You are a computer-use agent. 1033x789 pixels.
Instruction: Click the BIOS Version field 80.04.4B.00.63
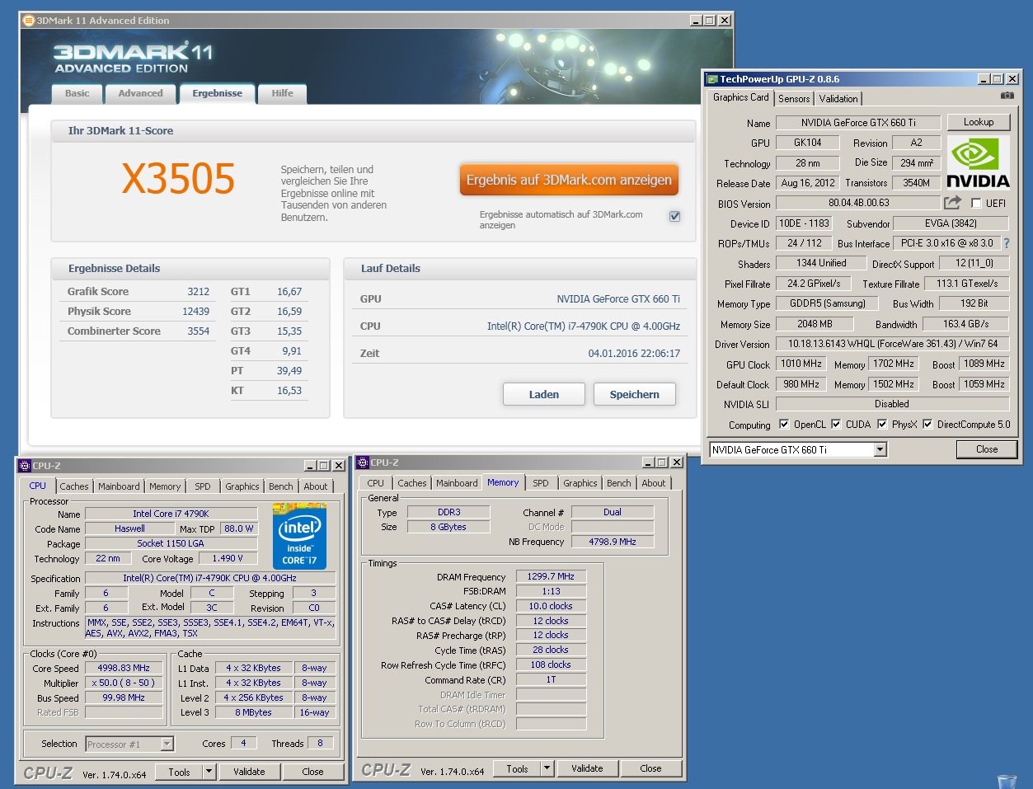coord(858,203)
